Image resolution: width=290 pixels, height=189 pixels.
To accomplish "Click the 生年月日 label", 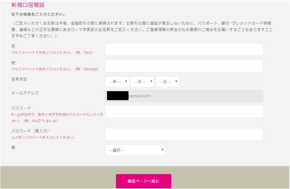I will 19,79.
